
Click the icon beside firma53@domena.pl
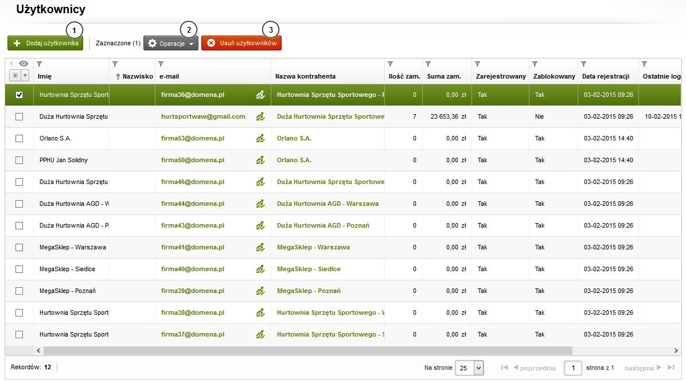pyautogui.click(x=260, y=139)
